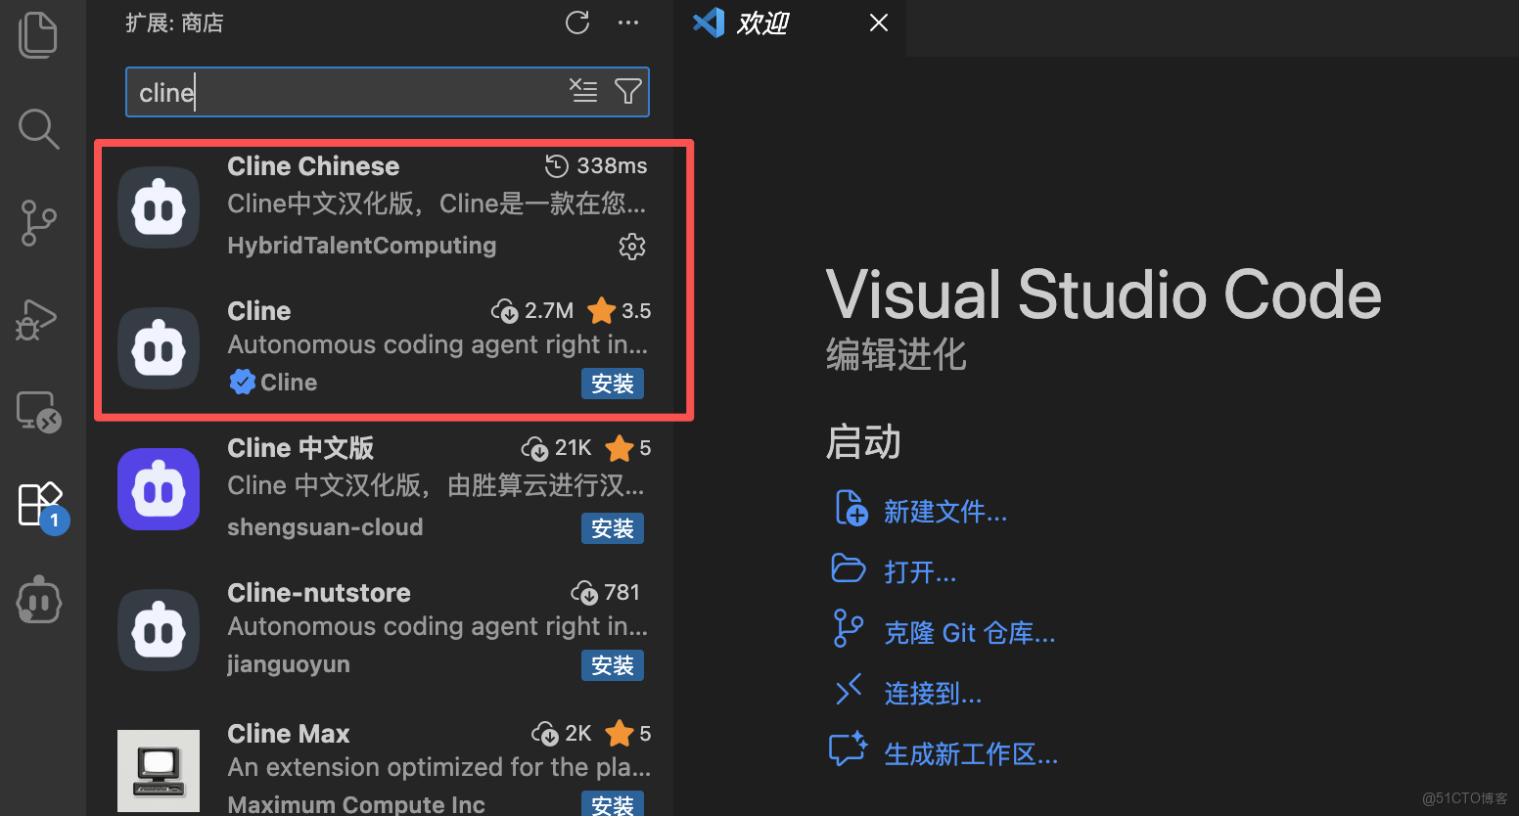
Task: Open the extensions filter menu
Action: (x=627, y=91)
